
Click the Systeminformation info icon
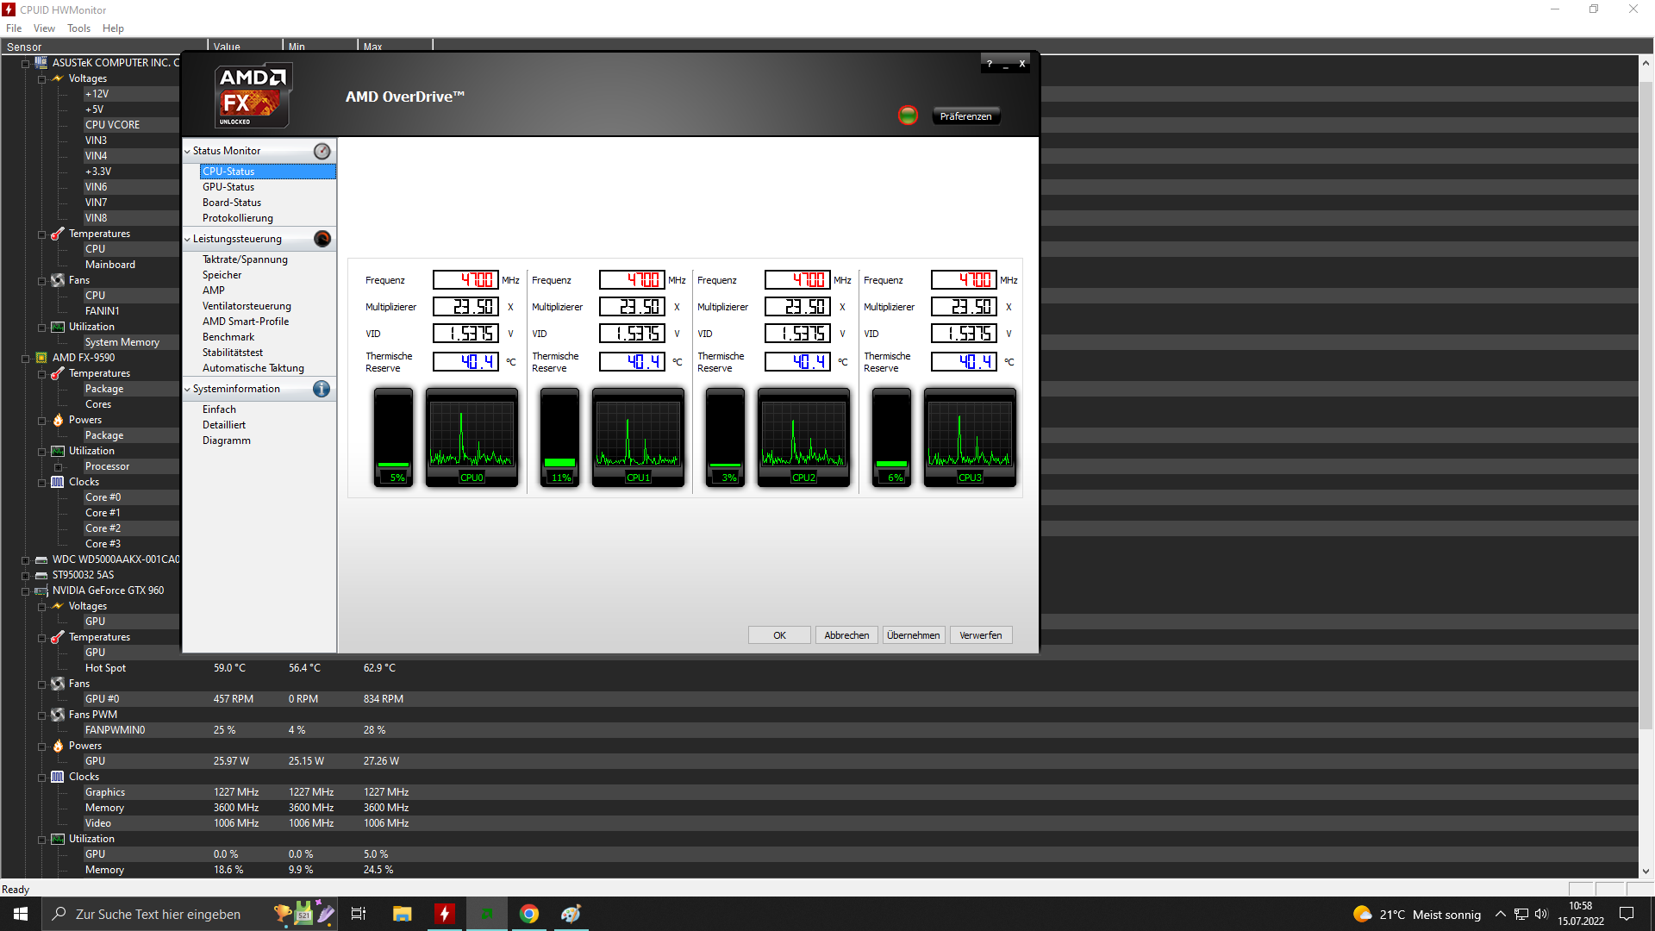(322, 389)
